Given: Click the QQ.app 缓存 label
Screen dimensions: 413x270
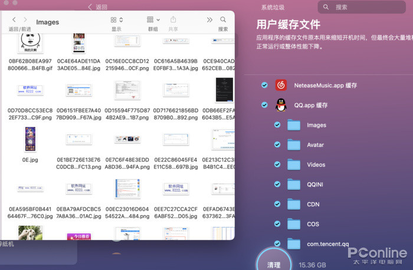Looking at the screenshot, I should click(x=311, y=106).
